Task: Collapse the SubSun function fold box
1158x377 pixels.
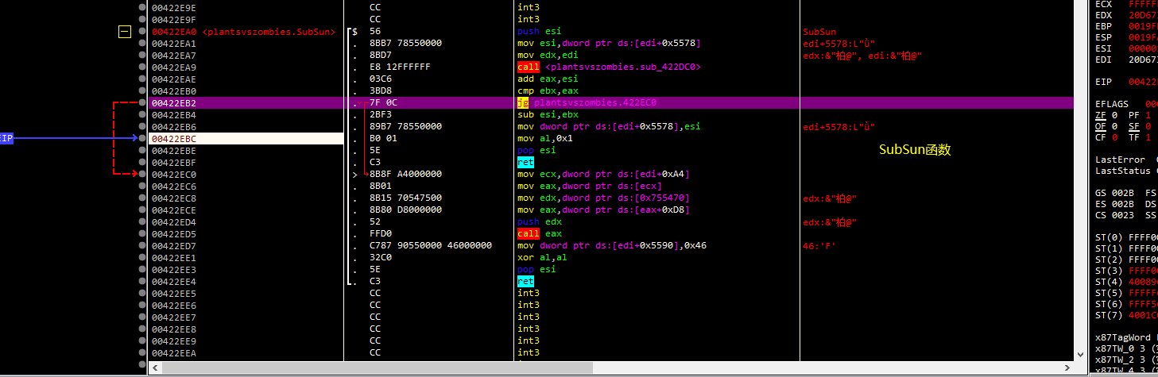Action: point(124,32)
